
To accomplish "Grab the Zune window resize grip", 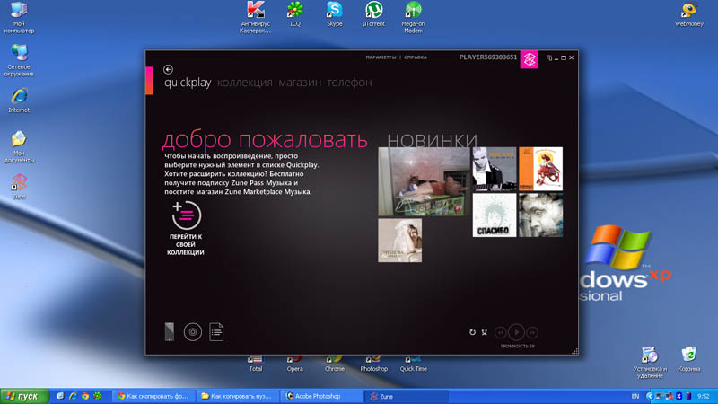I will click(574, 351).
